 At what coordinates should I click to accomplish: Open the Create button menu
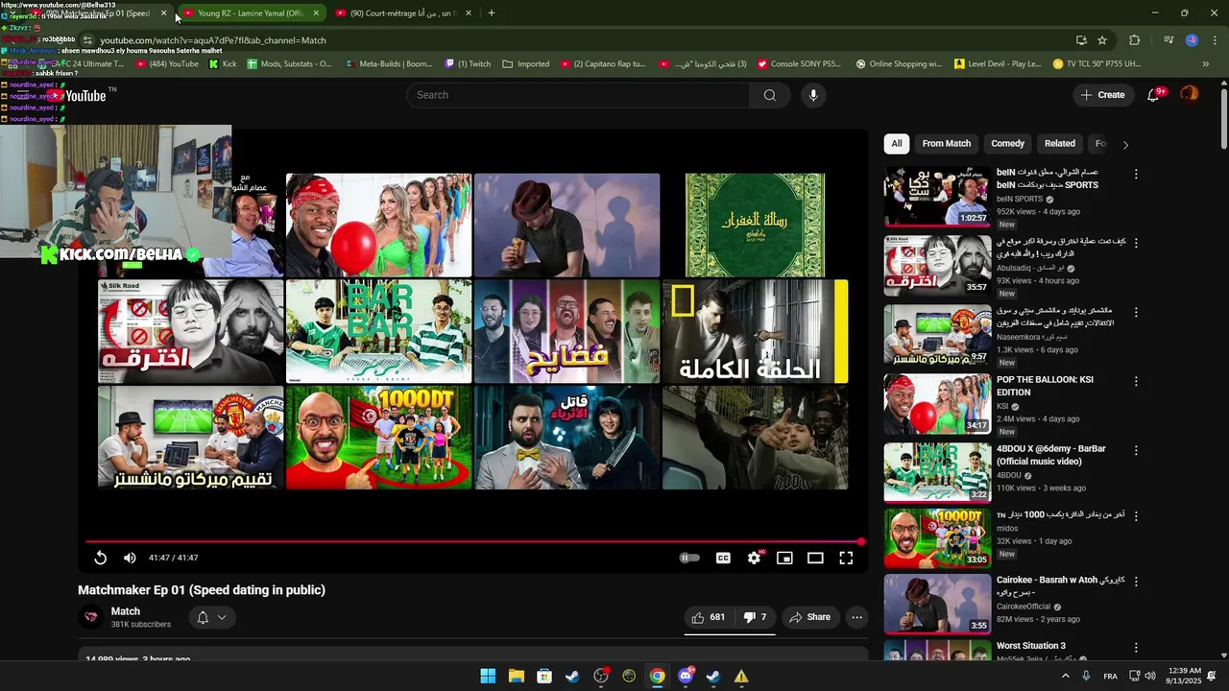1102,95
